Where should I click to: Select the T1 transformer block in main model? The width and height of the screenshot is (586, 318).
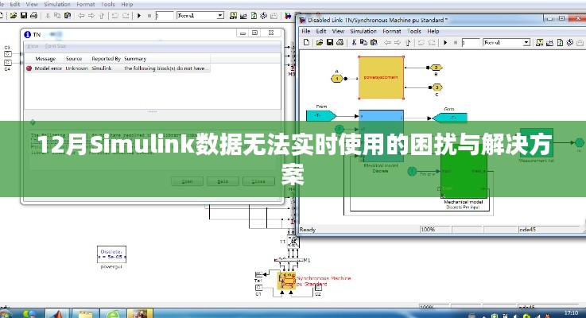(x=293, y=242)
